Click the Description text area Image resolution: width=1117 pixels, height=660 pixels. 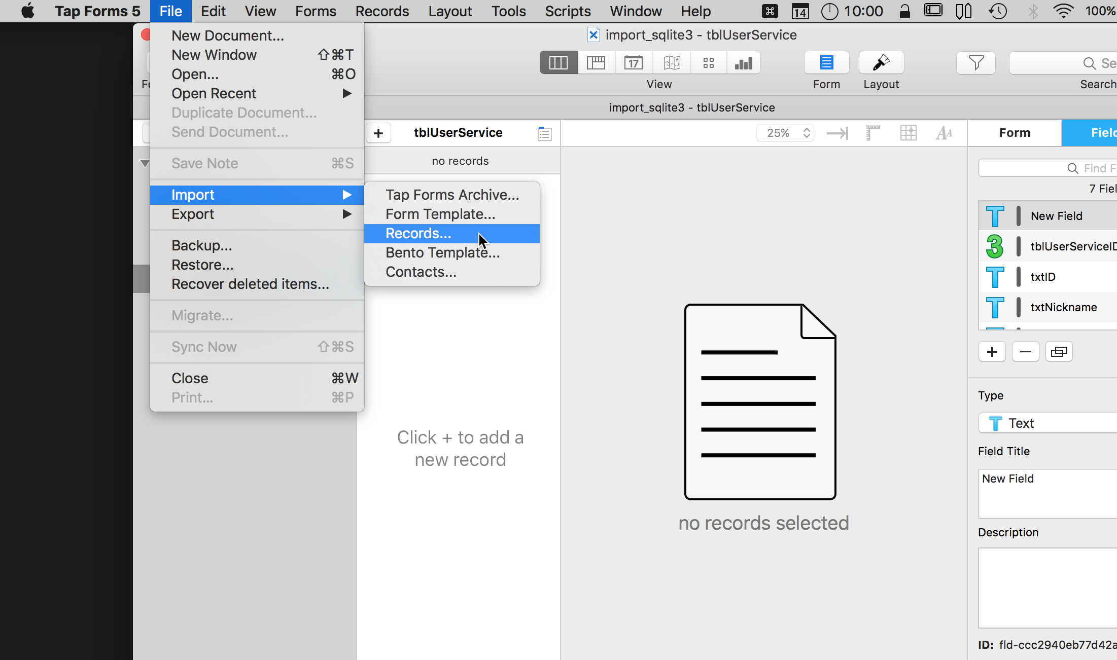click(x=1048, y=588)
